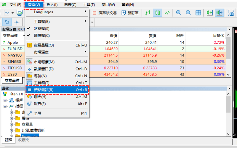Select 交易品種(O) menu entry
The height and width of the screenshot is (148, 237).
coord(57,45)
